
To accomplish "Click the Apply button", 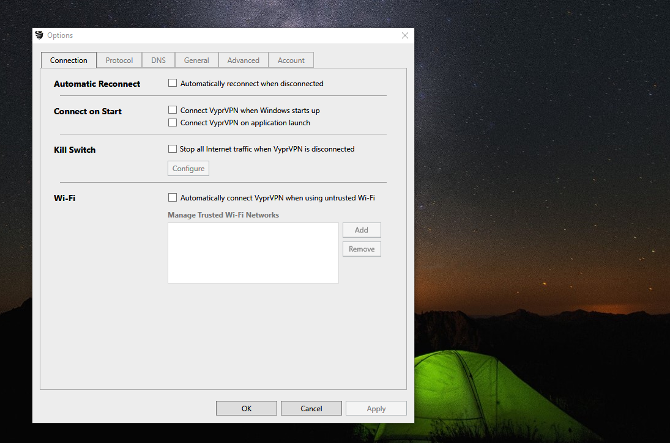I will (376, 408).
